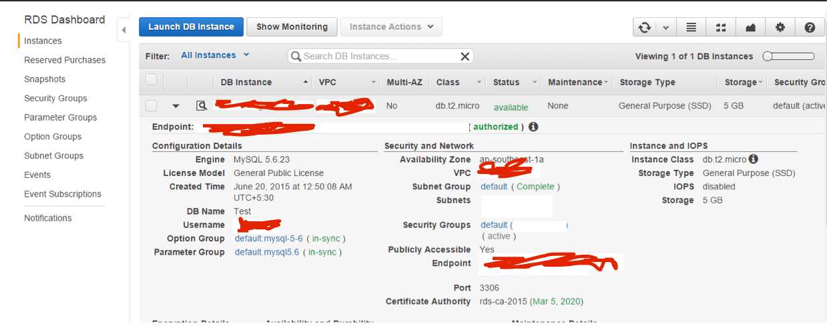The height and width of the screenshot is (328, 827).
Task: Open the All Instances filter dropdown
Action: point(215,55)
